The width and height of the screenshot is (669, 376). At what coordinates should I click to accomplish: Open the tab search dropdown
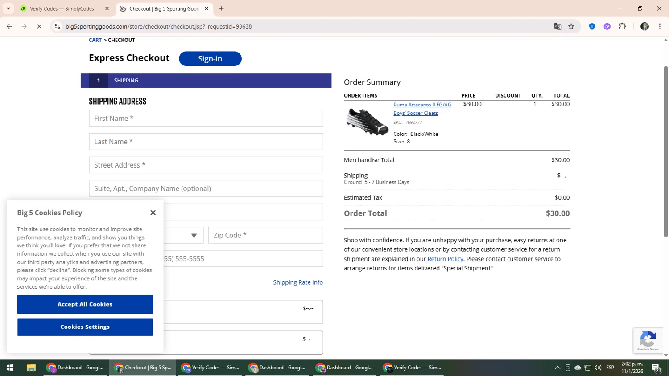[8, 8]
